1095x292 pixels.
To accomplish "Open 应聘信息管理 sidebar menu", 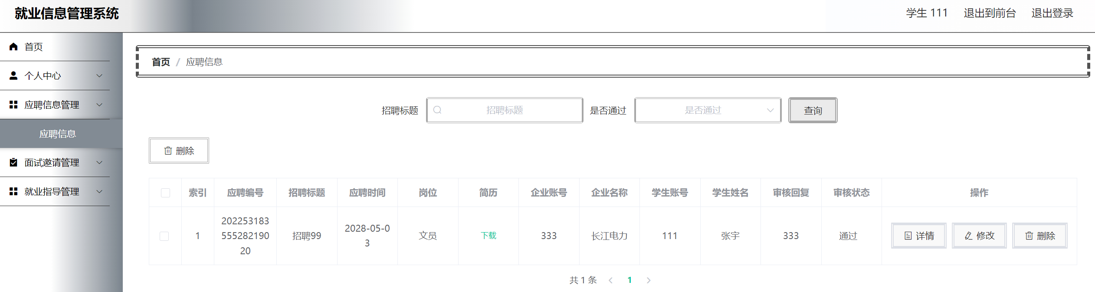I will (x=55, y=105).
